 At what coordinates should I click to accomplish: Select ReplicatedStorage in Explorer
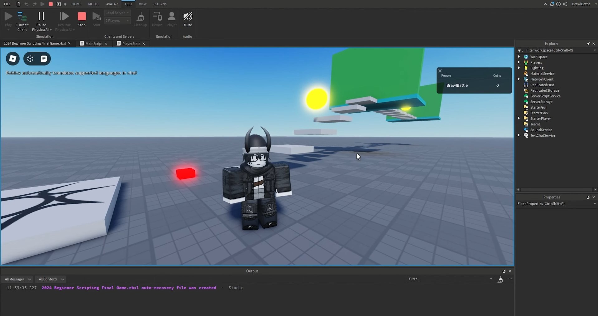(x=544, y=90)
